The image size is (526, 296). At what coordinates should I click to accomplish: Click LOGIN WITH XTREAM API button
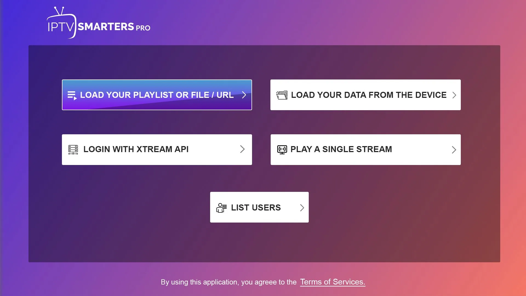click(x=157, y=149)
